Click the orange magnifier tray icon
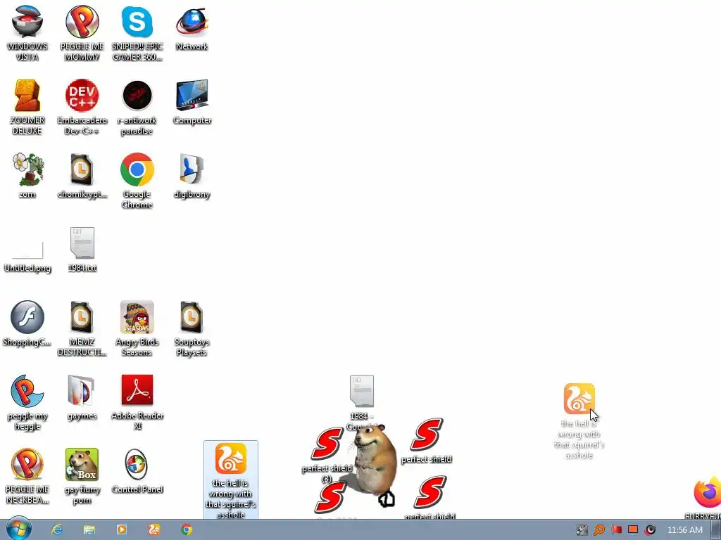 coord(599,530)
